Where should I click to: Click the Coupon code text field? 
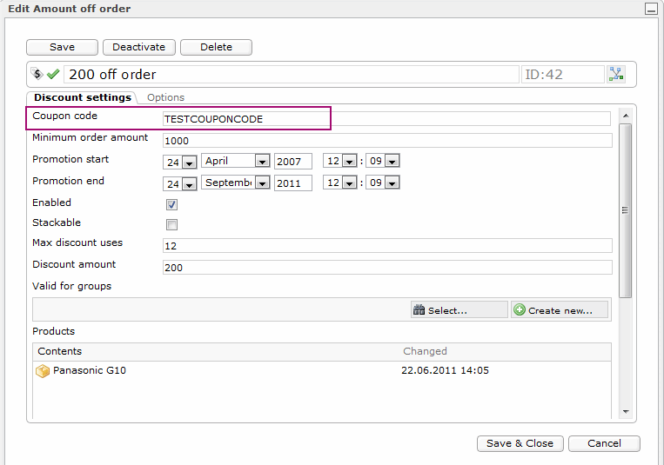386,119
